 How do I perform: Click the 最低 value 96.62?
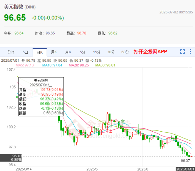pyautogui.click(x=113, y=33)
